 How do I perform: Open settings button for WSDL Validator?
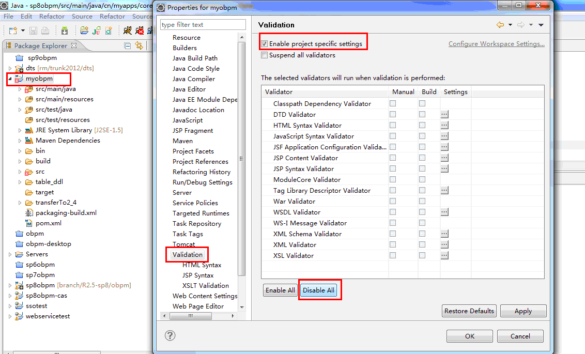click(x=444, y=212)
